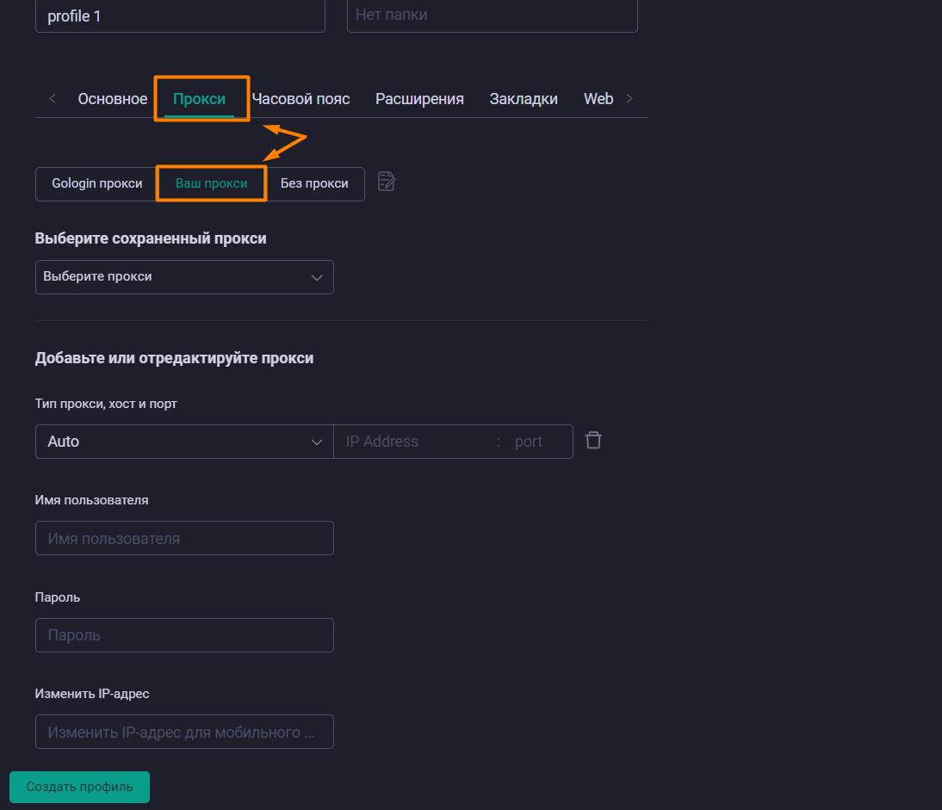Click the Создать профиль button

(79, 787)
